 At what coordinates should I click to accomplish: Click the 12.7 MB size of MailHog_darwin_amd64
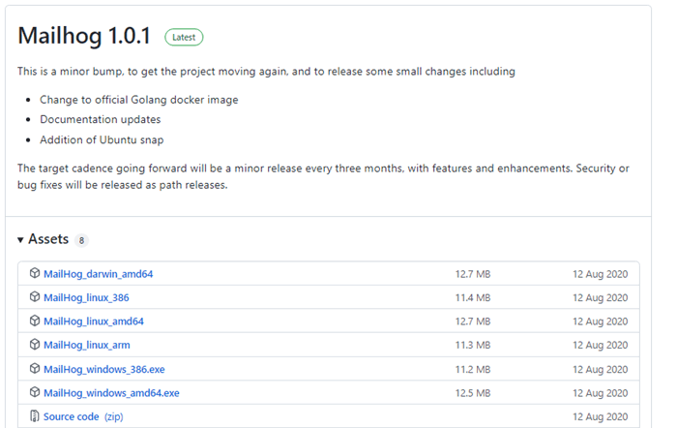(x=473, y=274)
